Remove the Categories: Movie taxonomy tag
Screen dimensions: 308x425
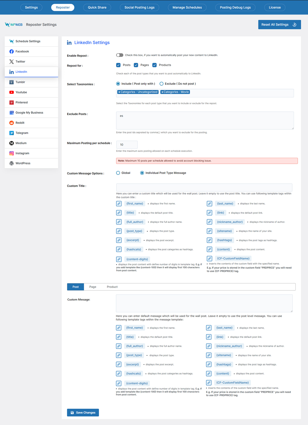162,92
